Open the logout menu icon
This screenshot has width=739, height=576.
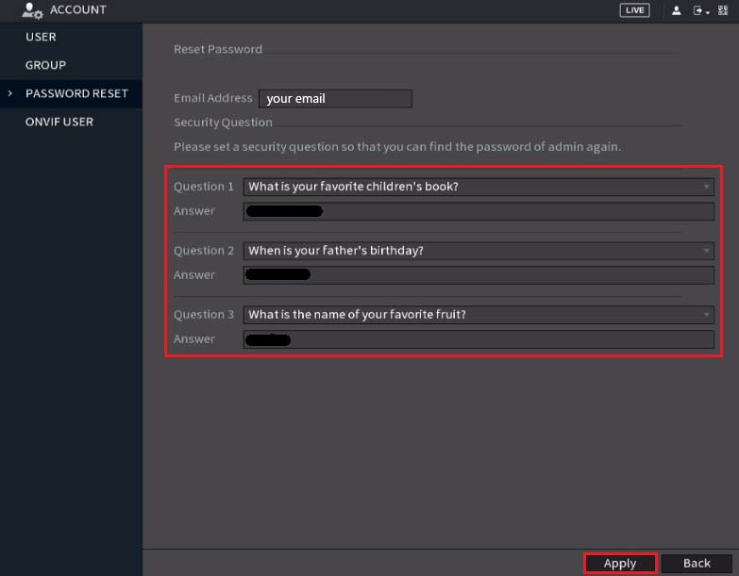point(701,10)
